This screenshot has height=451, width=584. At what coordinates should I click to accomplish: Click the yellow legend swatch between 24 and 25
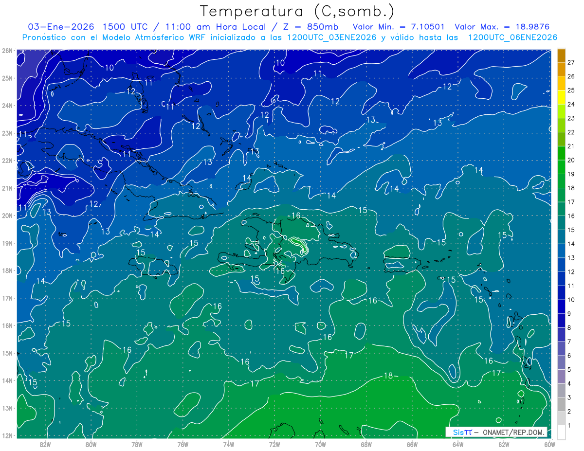pyautogui.click(x=561, y=97)
